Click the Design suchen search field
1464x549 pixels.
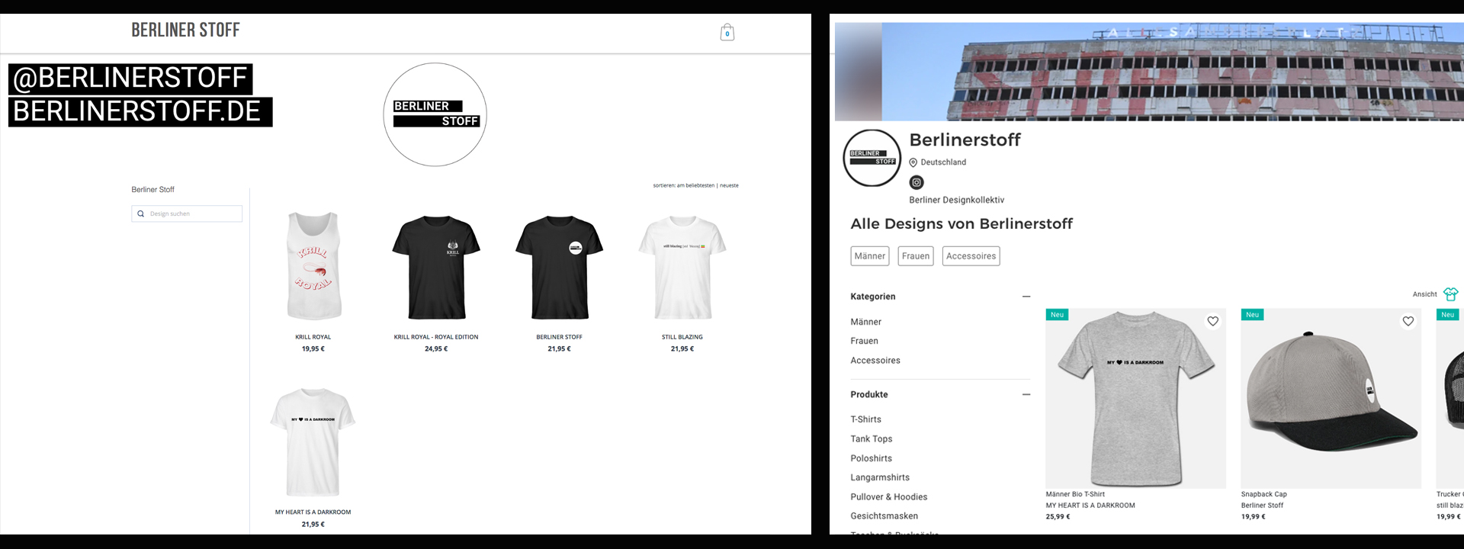(187, 213)
